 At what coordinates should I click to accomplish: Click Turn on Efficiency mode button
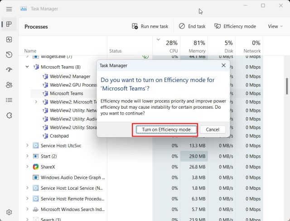166,130
